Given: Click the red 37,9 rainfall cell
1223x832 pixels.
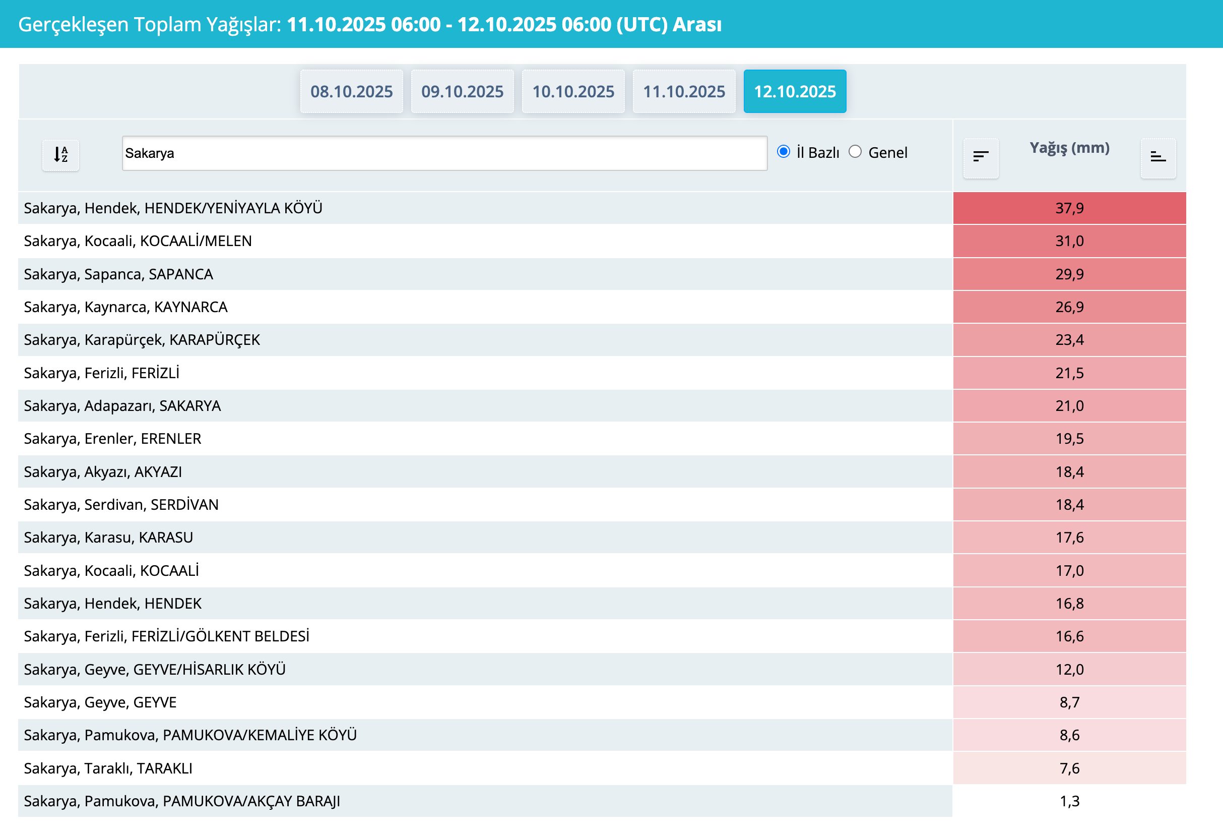Looking at the screenshot, I should coord(1069,208).
